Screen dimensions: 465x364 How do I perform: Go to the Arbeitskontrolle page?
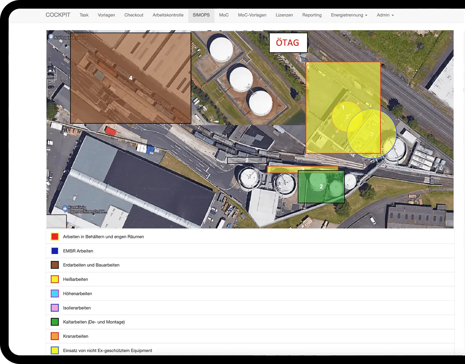[x=168, y=15]
